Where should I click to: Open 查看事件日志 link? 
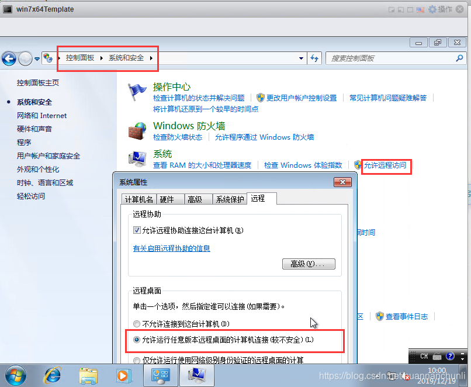(x=407, y=317)
